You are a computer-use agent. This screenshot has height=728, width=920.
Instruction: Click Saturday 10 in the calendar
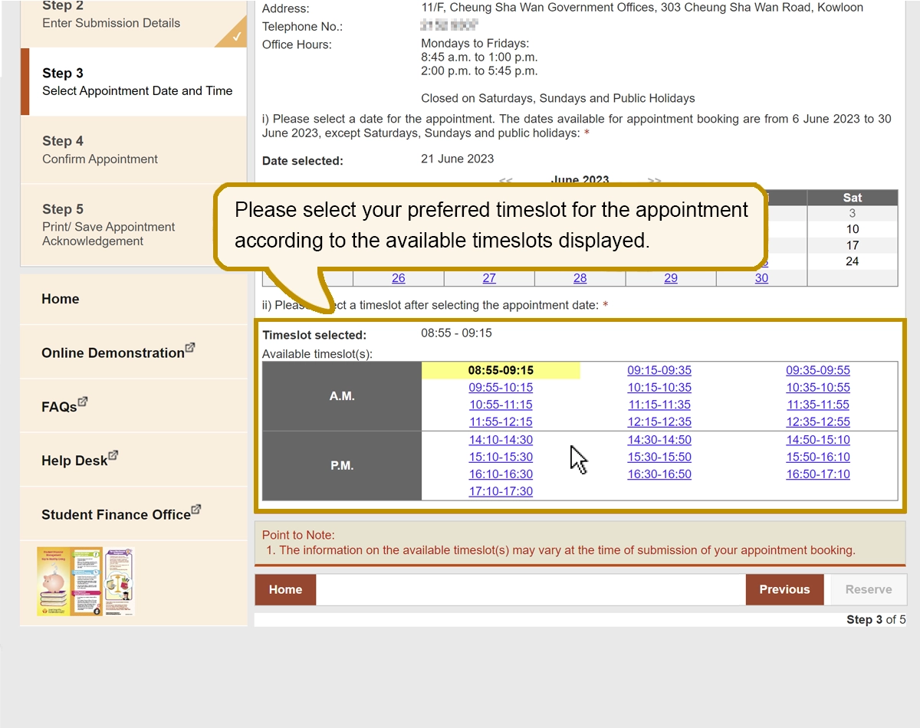click(x=853, y=229)
